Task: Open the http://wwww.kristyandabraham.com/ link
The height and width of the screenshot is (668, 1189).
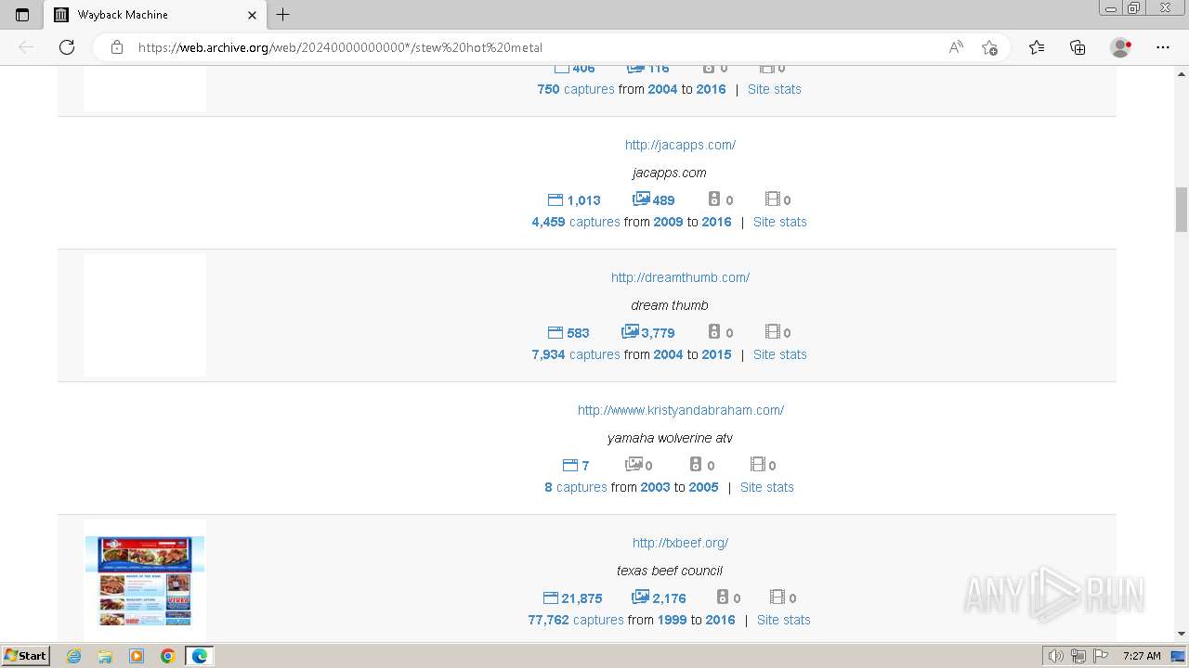Action: (681, 410)
